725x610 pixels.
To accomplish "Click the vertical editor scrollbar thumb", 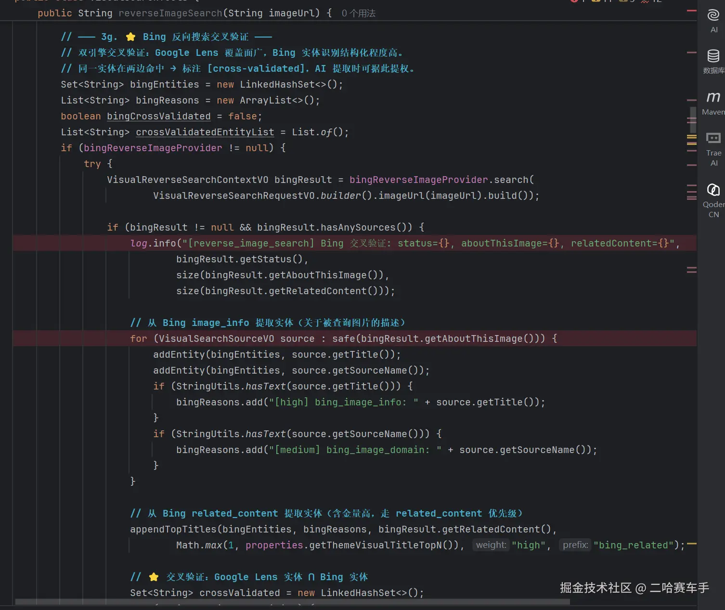I will [693, 119].
